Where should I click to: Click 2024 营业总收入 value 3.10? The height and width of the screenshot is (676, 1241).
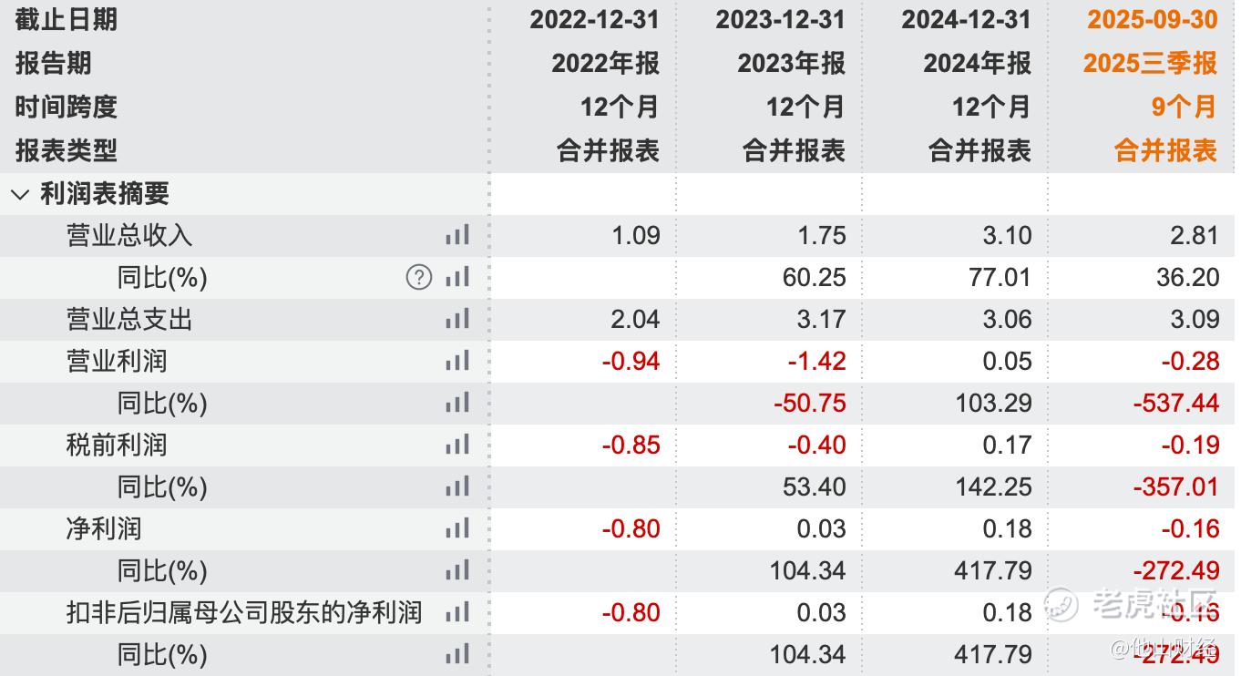(1007, 235)
